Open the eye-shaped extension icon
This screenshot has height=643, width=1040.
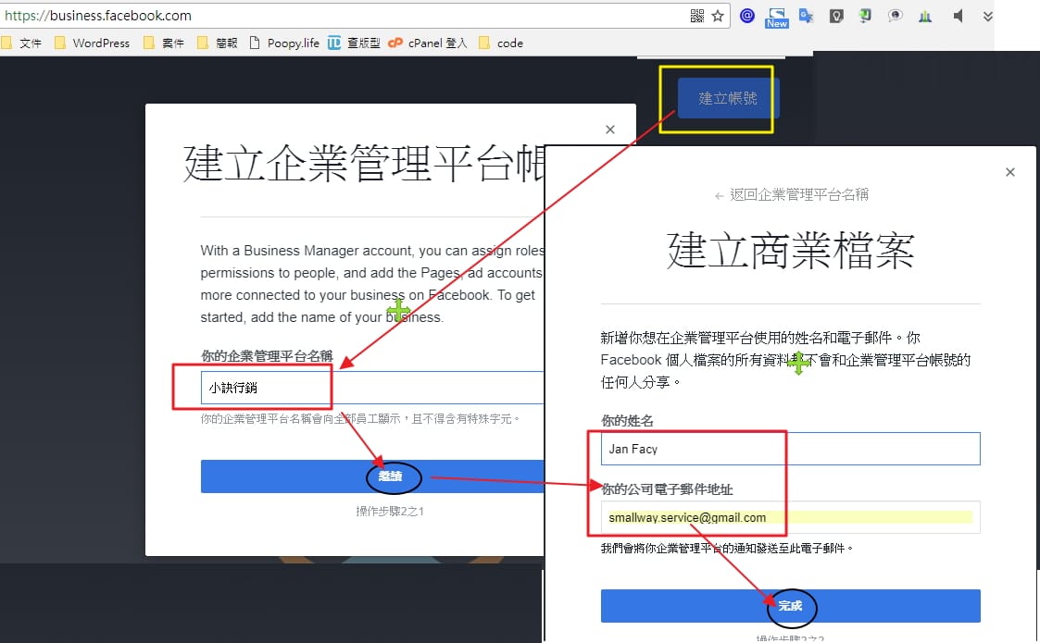point(896,16)
